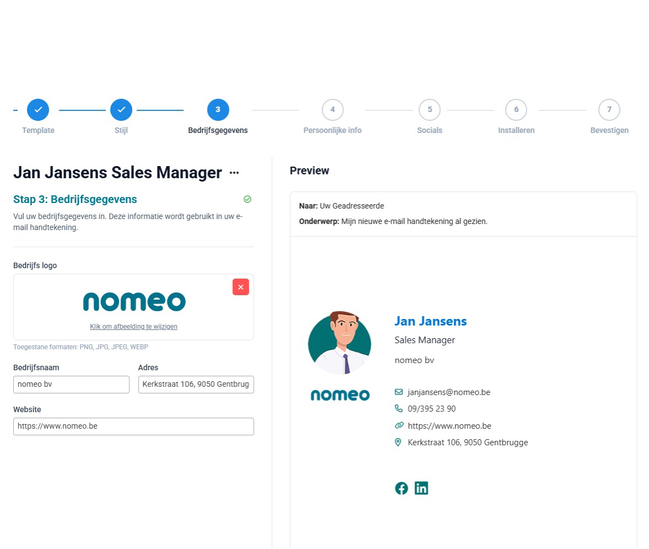
Task: Click the link icon beside website in preview
Action: (x=399, y=425)
